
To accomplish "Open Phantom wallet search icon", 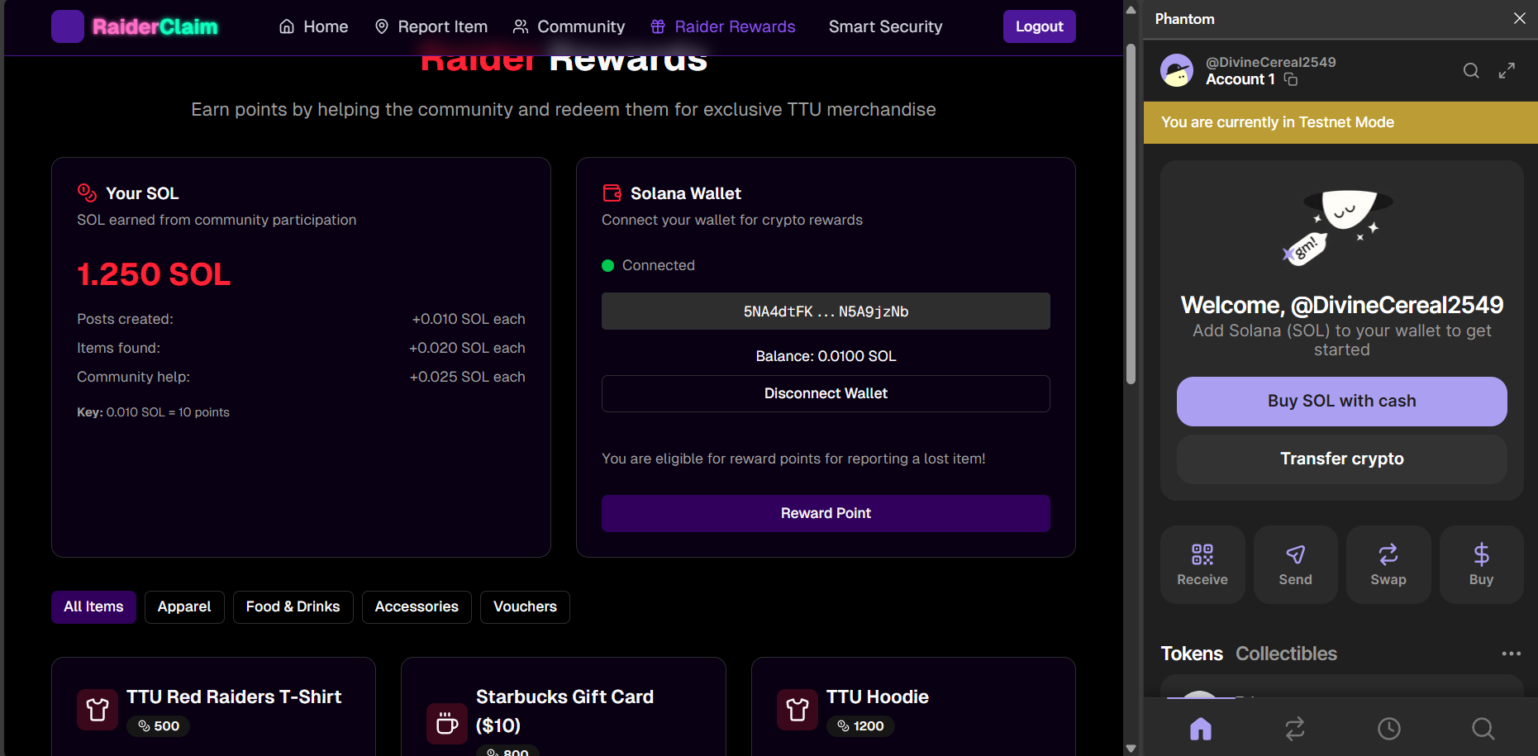I will (x=1471, y=71).
